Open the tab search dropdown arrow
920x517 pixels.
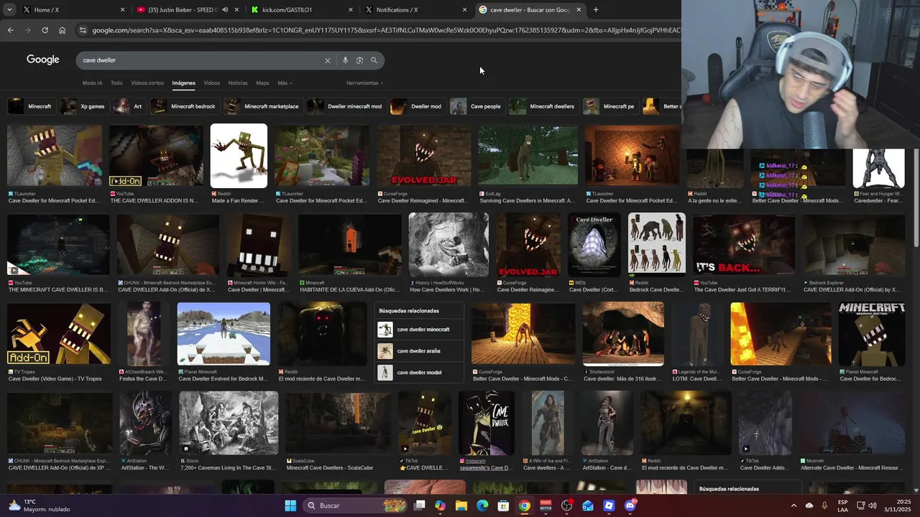8,10
